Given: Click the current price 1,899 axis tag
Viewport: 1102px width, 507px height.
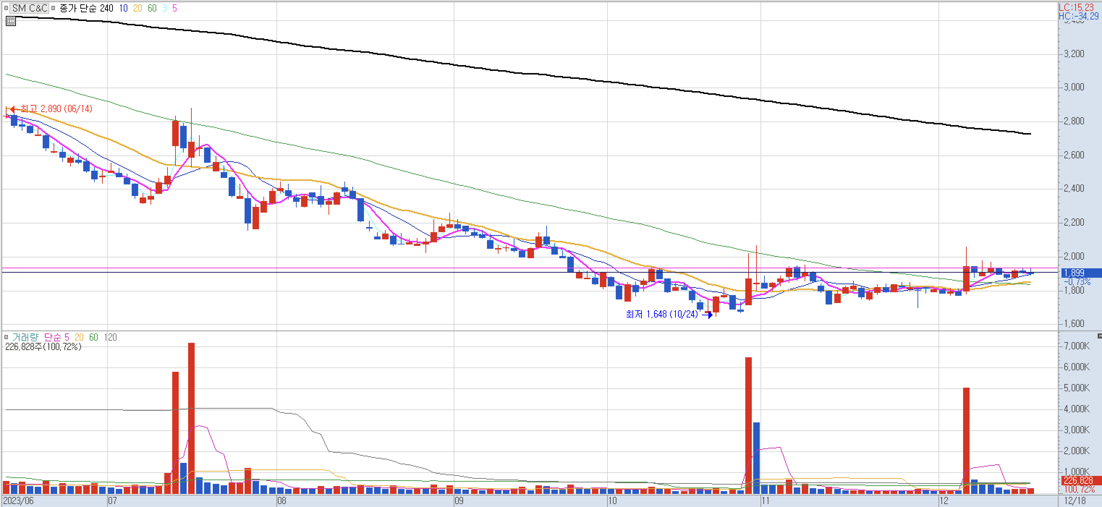Looking at the screenshot, I should click(x=1074, y=273).
